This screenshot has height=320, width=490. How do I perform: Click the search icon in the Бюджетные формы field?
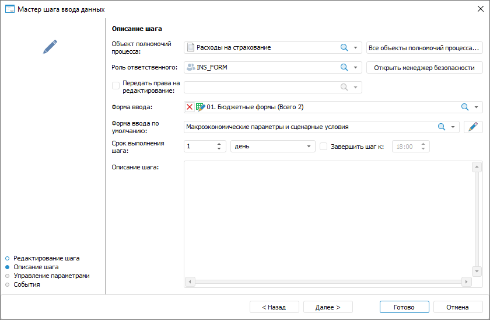point(465,107)
